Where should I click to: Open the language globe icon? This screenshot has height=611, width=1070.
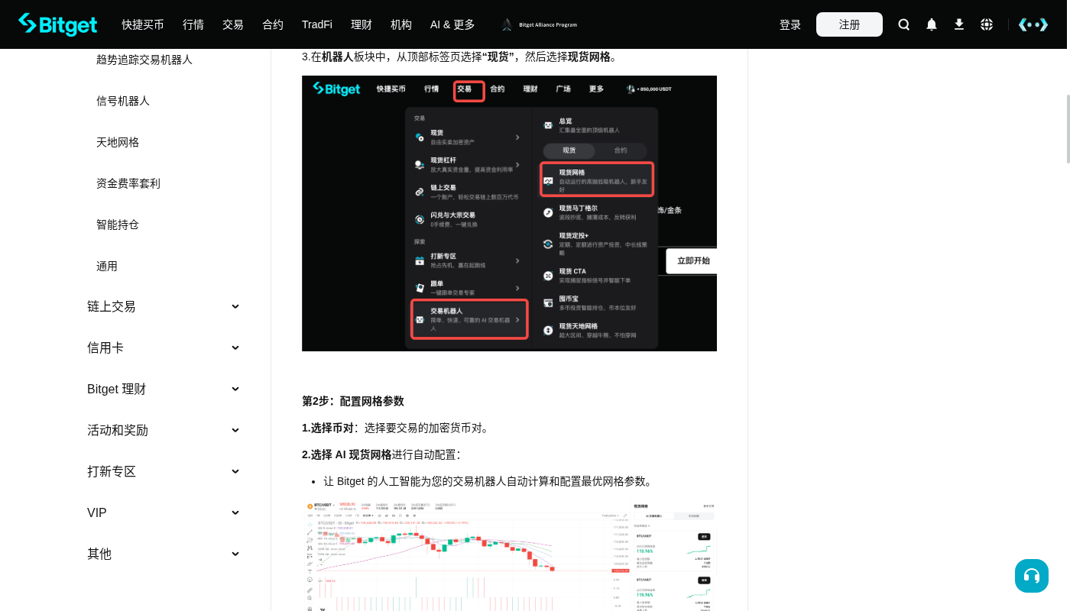(987, 24)
